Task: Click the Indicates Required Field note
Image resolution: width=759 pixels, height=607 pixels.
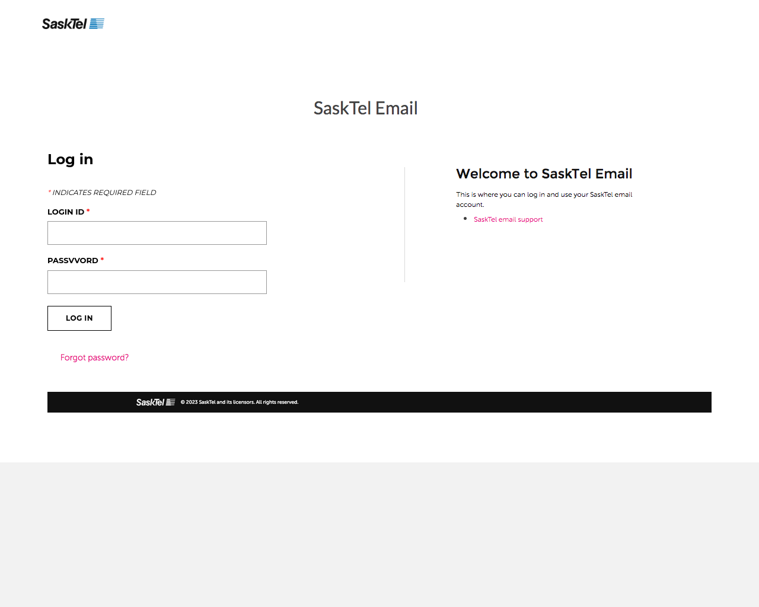Action: click(104, 193)
